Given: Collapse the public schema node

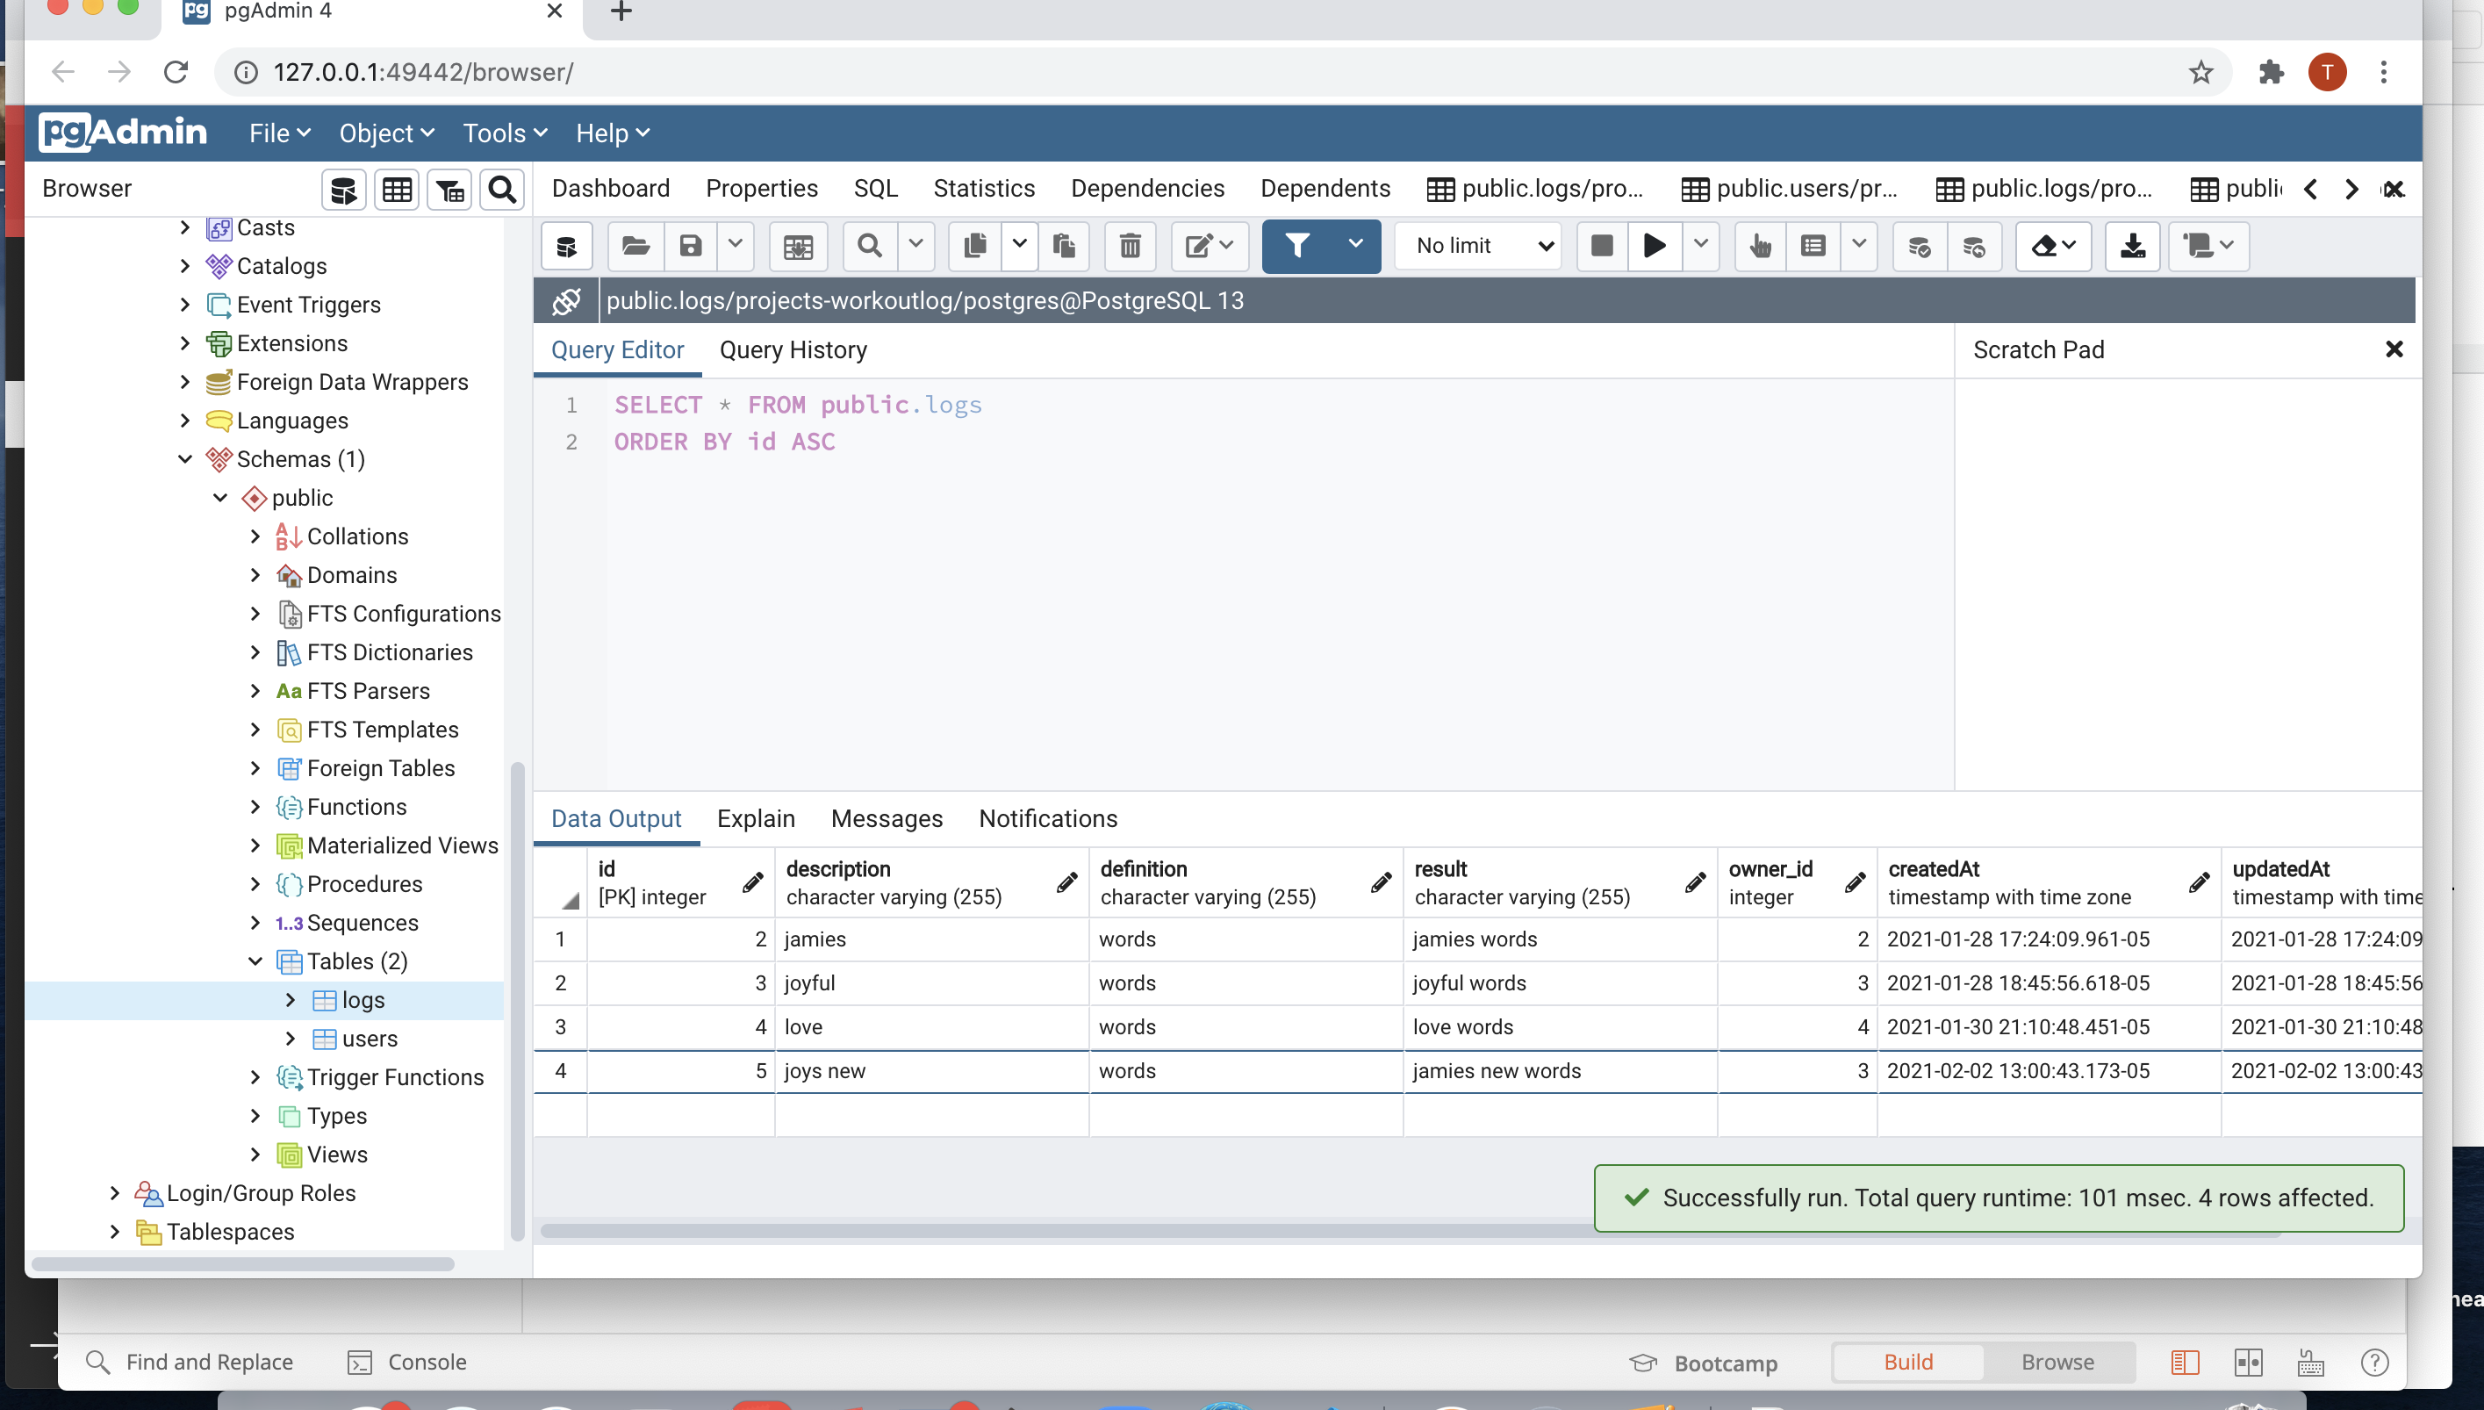Looking at the screenshot, I should click(x=220, y=498).
